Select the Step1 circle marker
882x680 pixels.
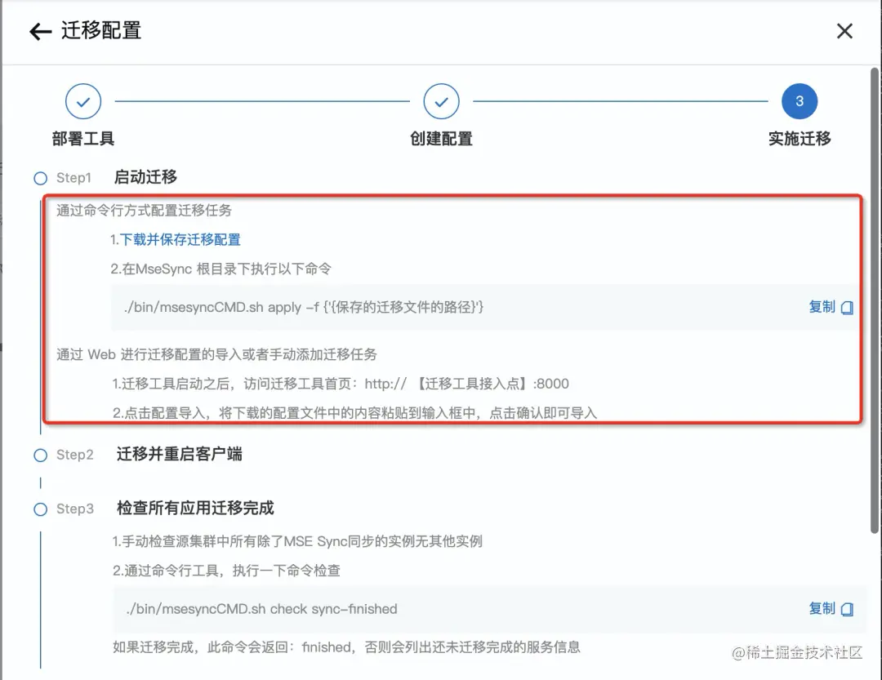41,178
